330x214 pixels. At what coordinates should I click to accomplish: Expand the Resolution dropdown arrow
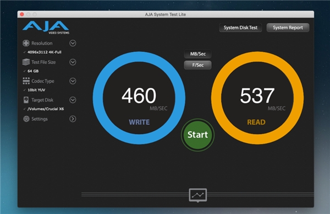73,43
